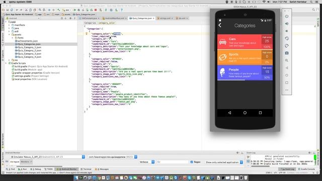Click the lightbulb intention icon in editor gutter
This screenshot has width=322, height=181.
tap(87, 34)
